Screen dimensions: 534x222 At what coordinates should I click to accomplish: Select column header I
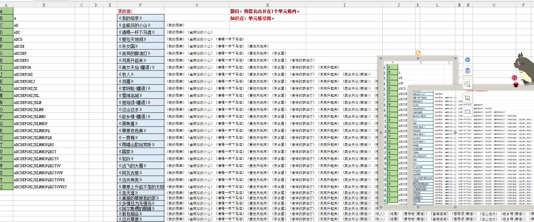345,5
